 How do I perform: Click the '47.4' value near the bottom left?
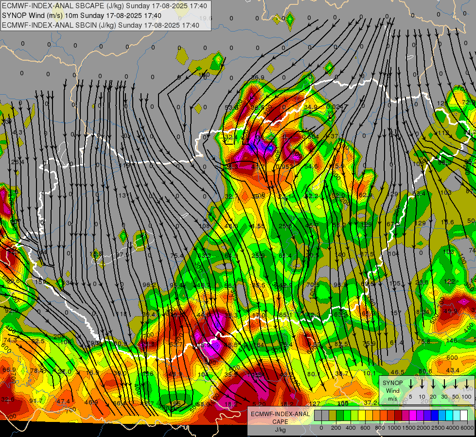[x=63, y=401]
